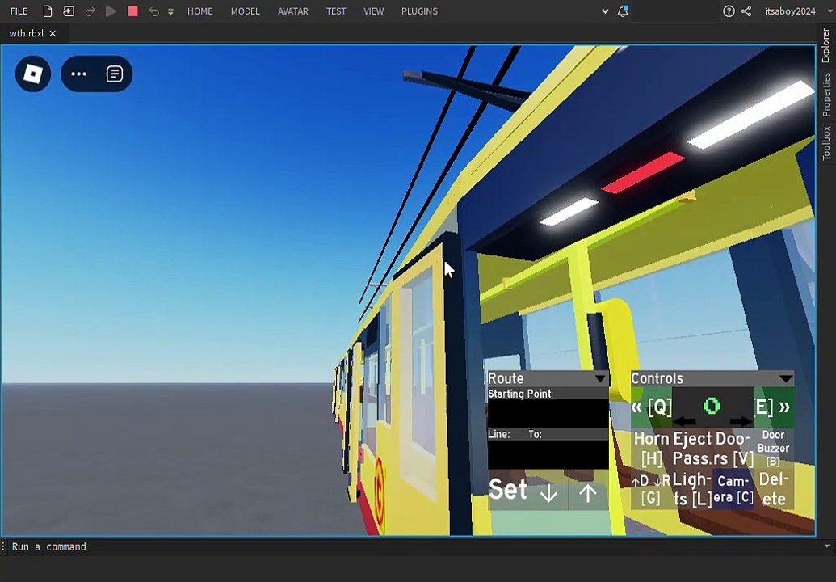Open the quick access customize dropdown

tap(170, 12)
